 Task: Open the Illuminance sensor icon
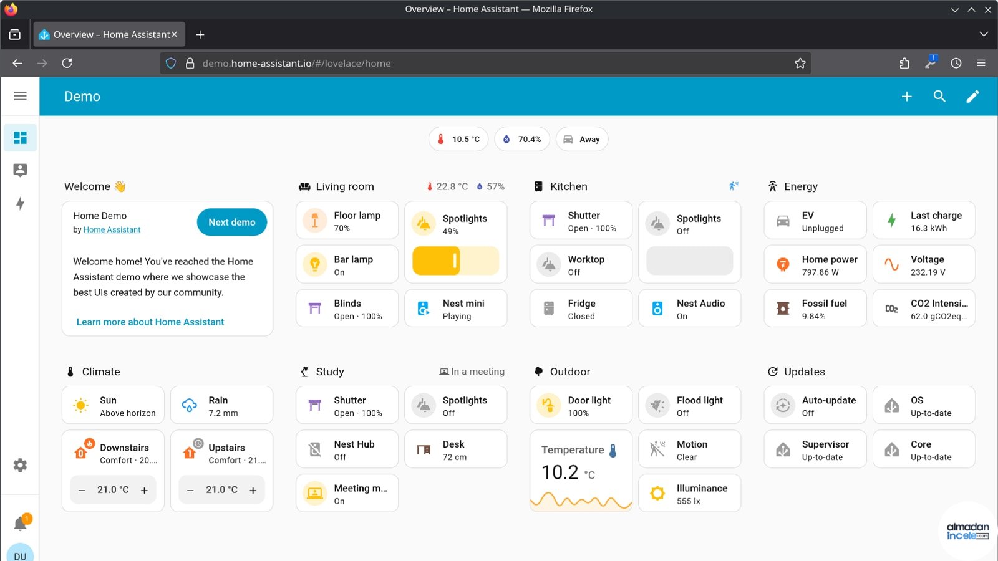657,493
